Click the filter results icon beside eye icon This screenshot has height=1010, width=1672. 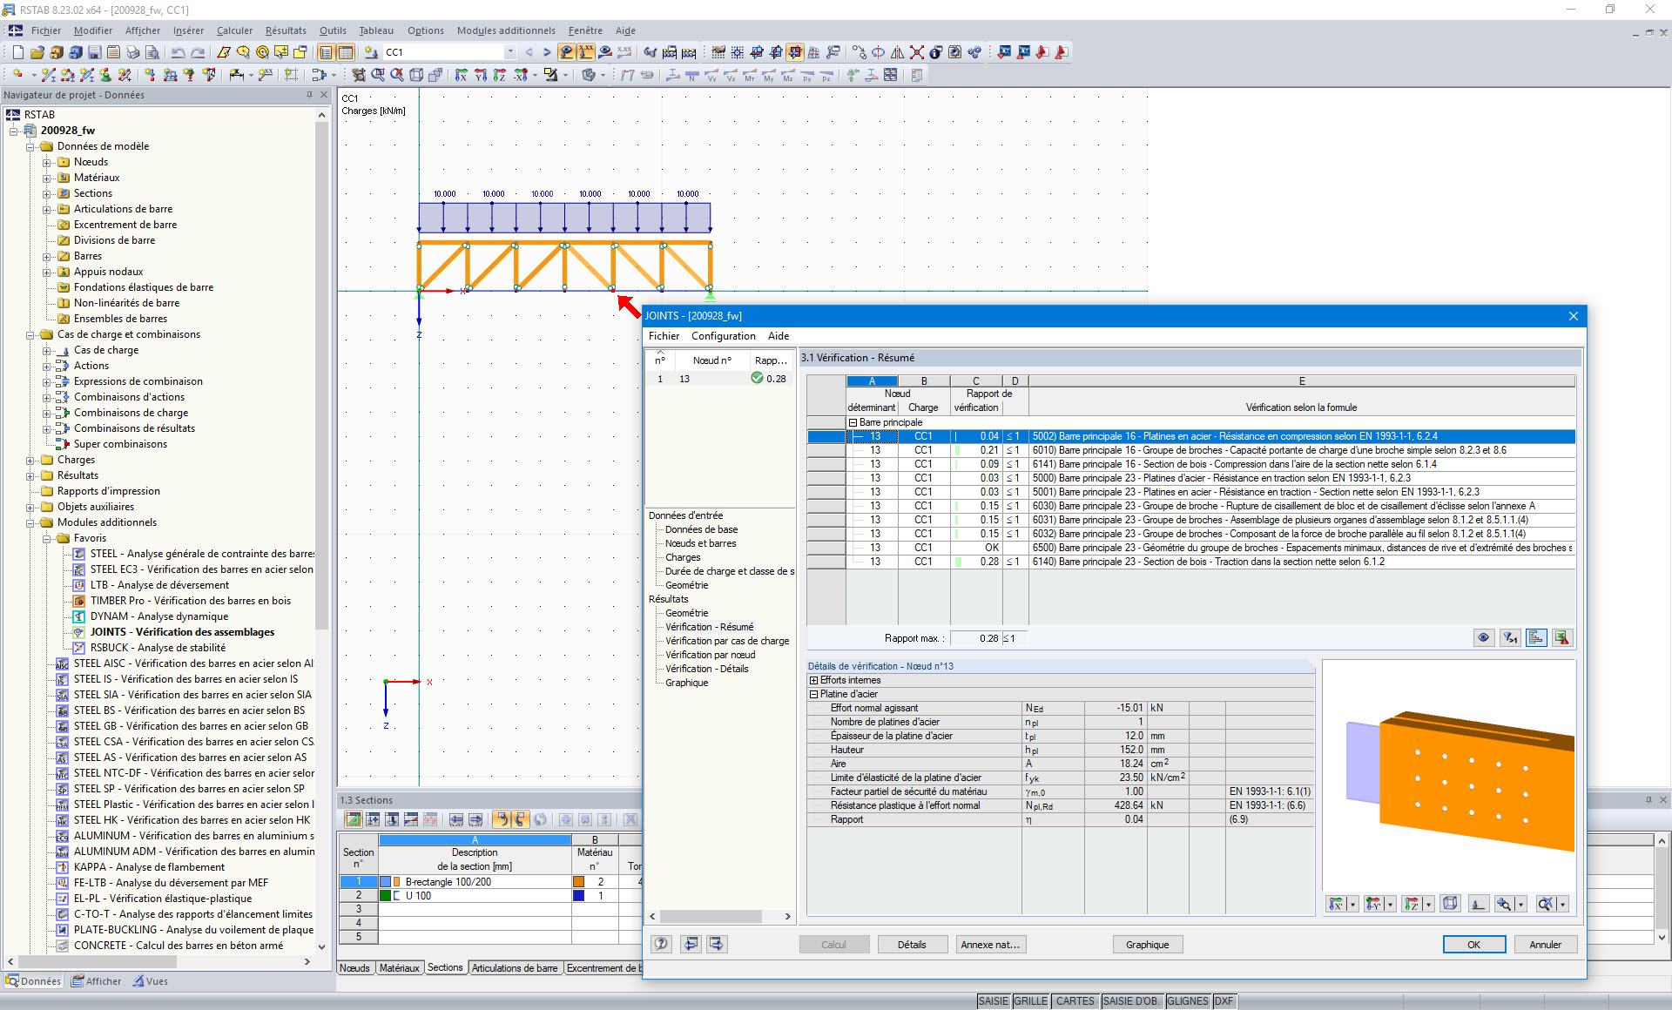click(1509, 638)
